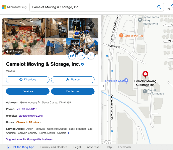Click Suggest an edit link
The height and width of the screenshot is (150, 173).
[x=15, y=139]
